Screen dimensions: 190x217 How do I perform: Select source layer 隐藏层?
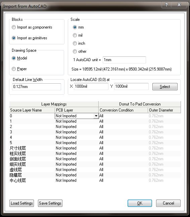(32, 175)
